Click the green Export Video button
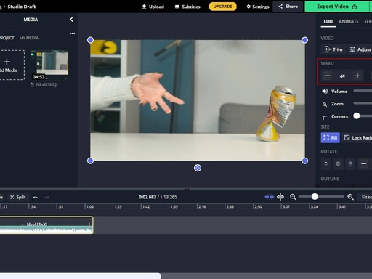 pos(336,7)
